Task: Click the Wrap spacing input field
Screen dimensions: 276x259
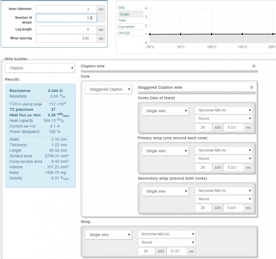Action: 66,38
